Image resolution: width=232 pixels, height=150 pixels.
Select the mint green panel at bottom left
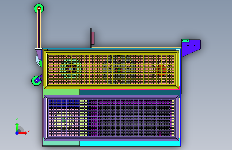(62, 143)
